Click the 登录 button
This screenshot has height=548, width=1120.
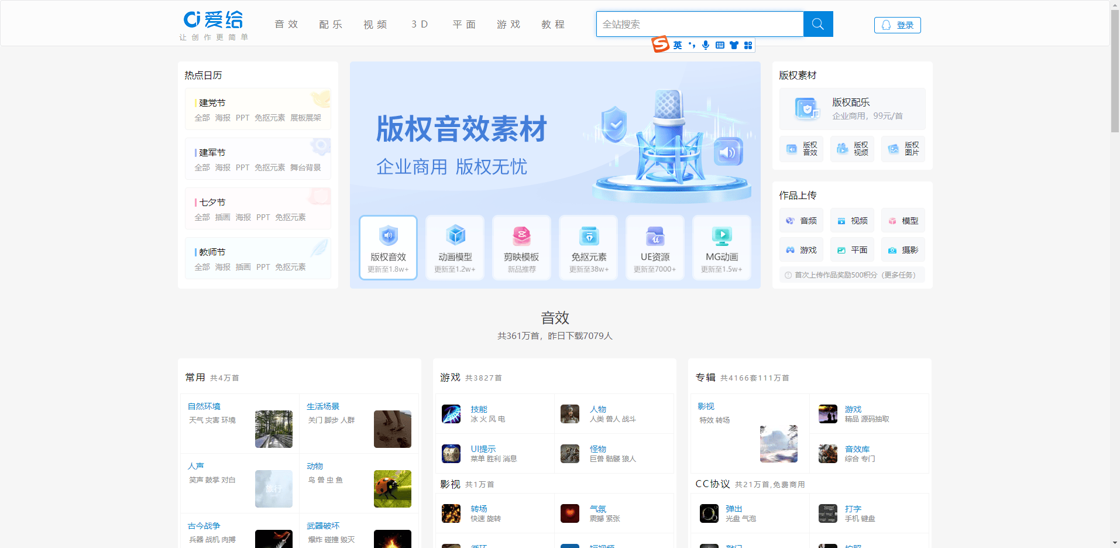[x=897, y=25]
